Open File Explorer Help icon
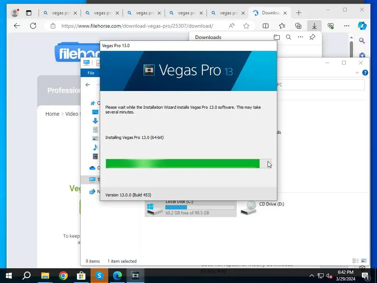The height and width of the screenshot is (283, 377). tap(365, 73)
